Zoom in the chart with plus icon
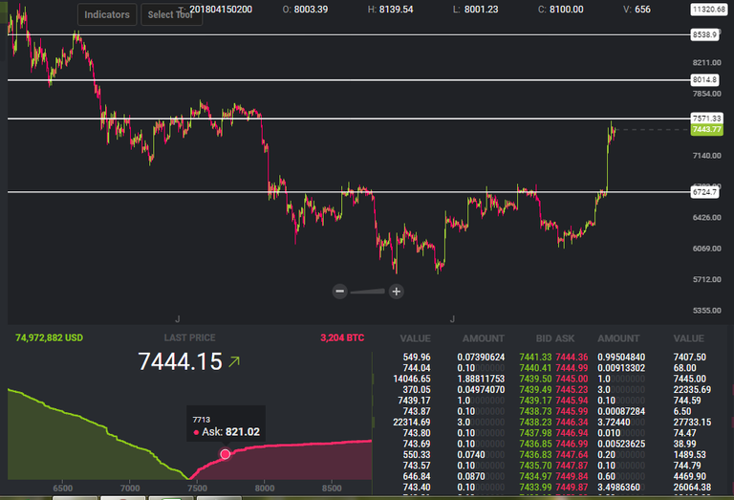 [x=396, y=292]
